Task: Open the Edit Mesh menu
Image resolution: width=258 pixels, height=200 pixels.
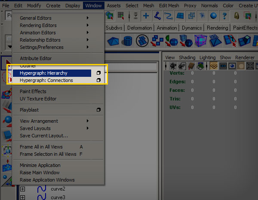Action: point(169,6)
